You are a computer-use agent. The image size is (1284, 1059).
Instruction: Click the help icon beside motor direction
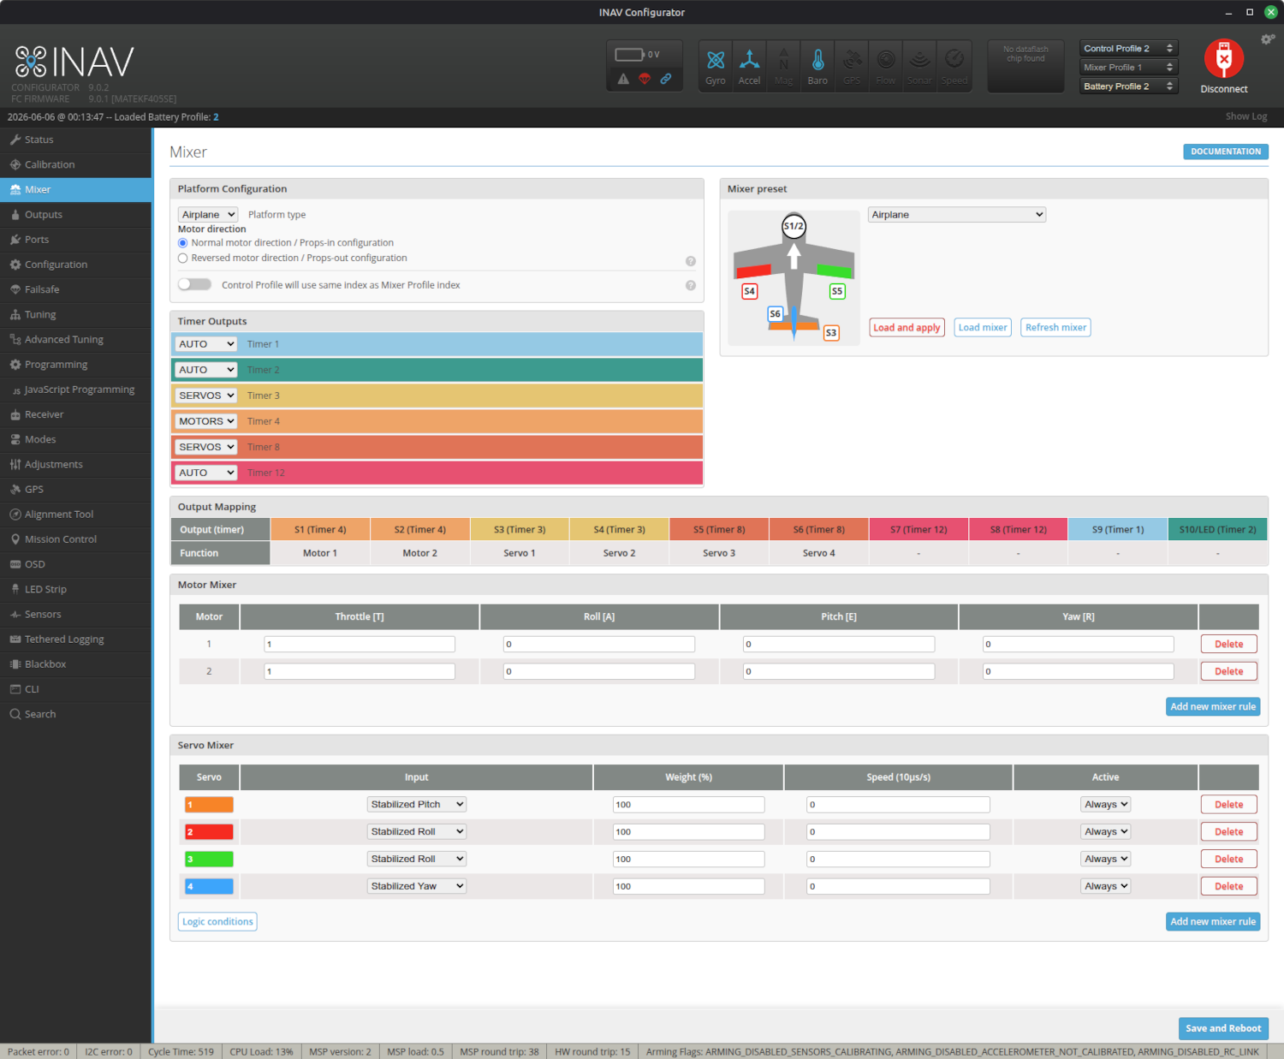[x=691, y=261]
